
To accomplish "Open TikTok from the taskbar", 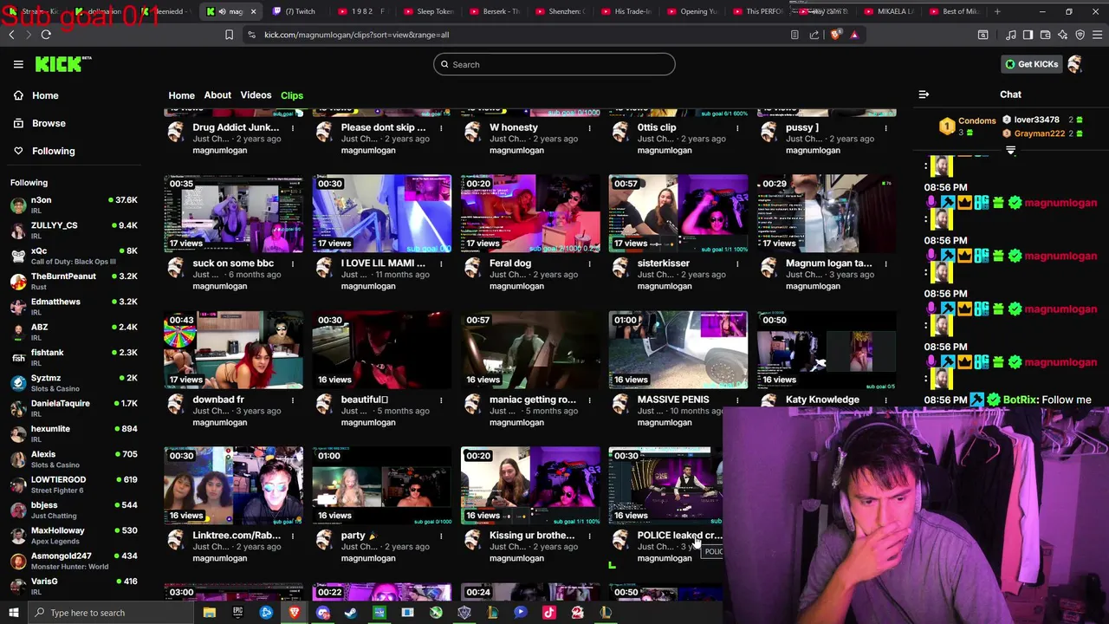I will pyautogui.click(x=548, y=613).
